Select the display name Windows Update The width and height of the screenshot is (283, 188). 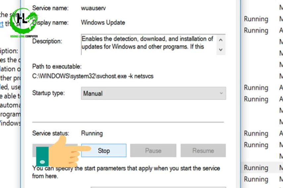(103, 22)
